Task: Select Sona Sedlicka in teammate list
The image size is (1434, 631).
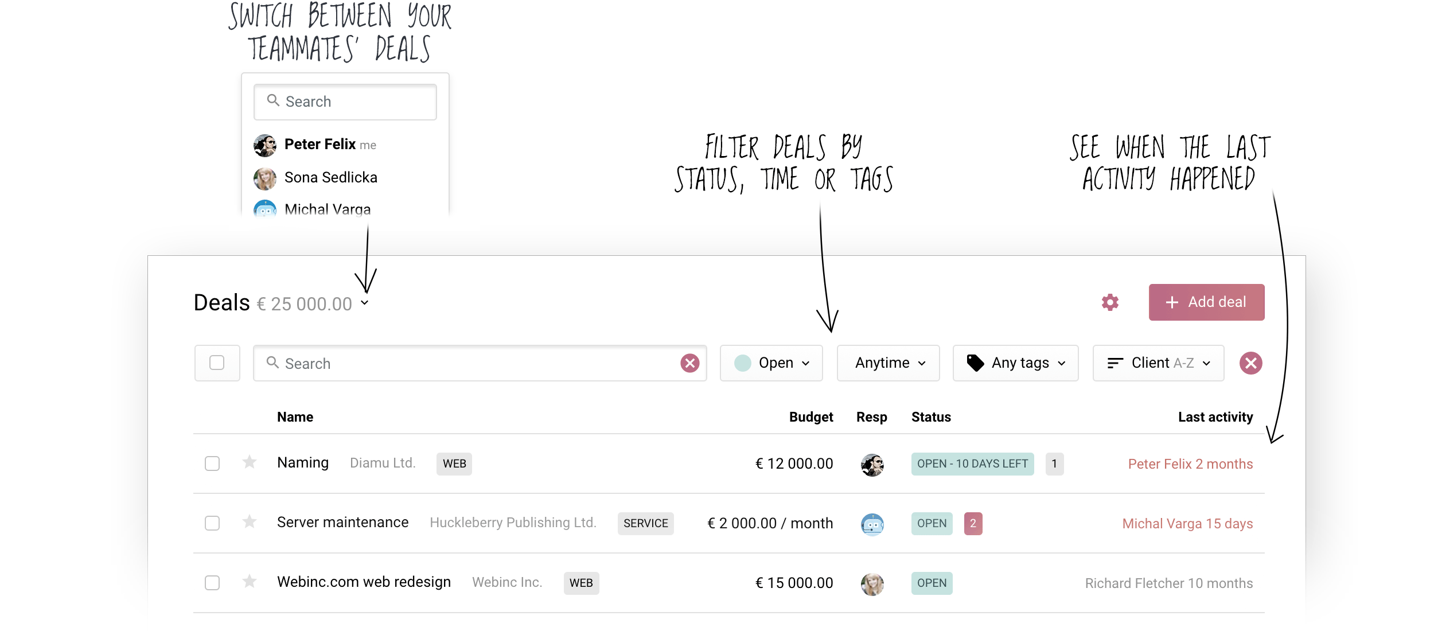Action: (x=331, y=177)
